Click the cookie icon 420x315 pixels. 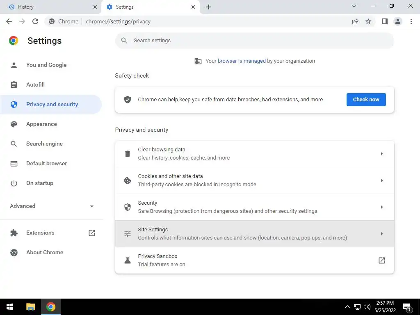click(x=128, y=180)
